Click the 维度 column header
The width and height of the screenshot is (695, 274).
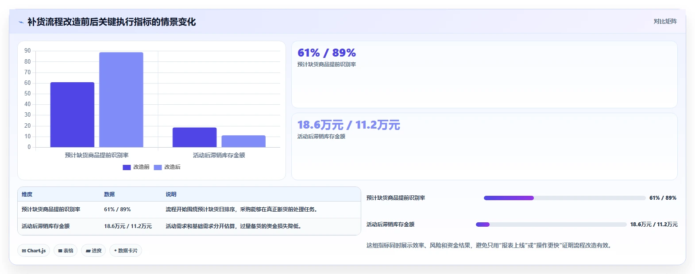[x=27, y=194]
